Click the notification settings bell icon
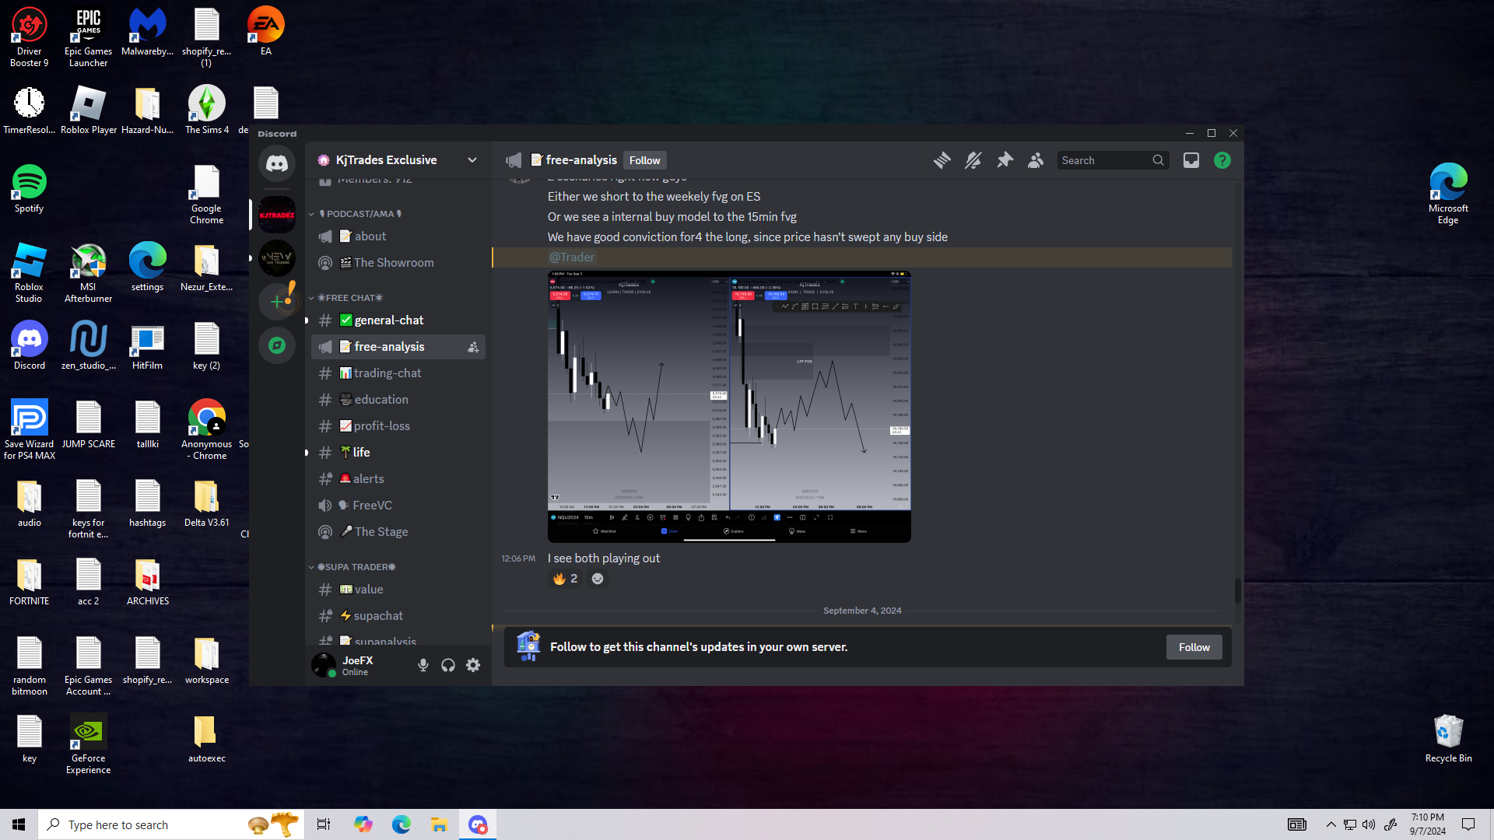Screen dimensions: 1494x840 point(973,160)
